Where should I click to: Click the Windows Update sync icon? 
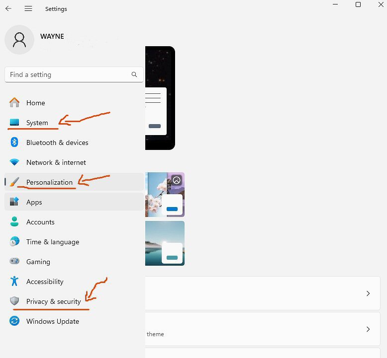(14, 321)
